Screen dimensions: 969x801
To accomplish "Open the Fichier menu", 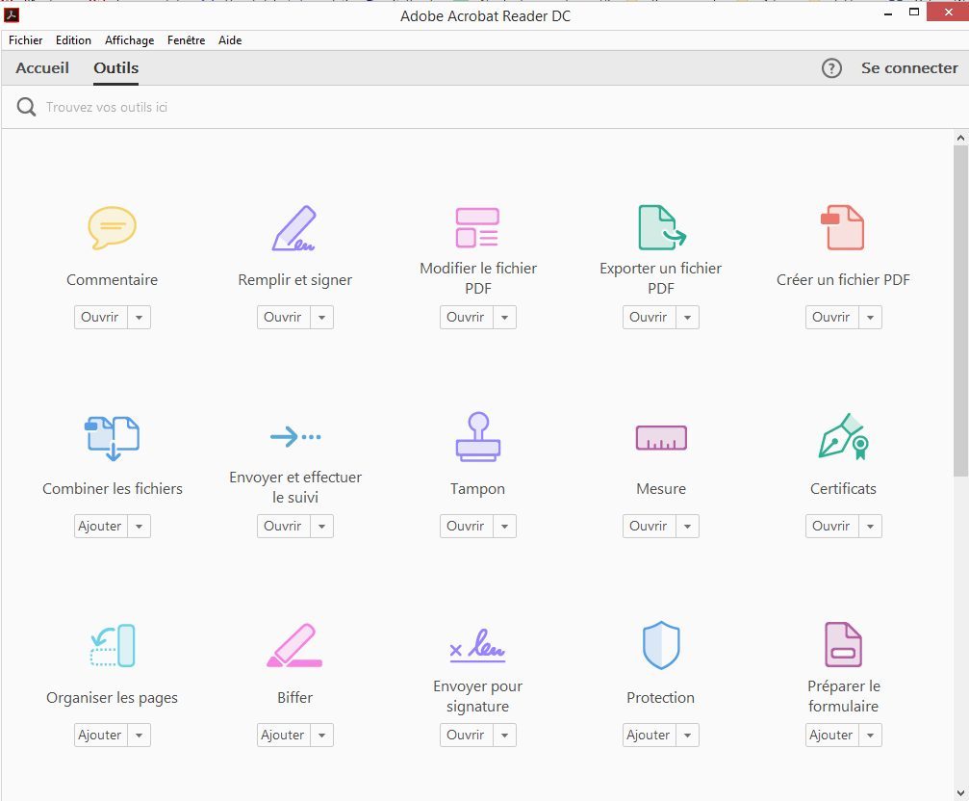I will 26,40.
